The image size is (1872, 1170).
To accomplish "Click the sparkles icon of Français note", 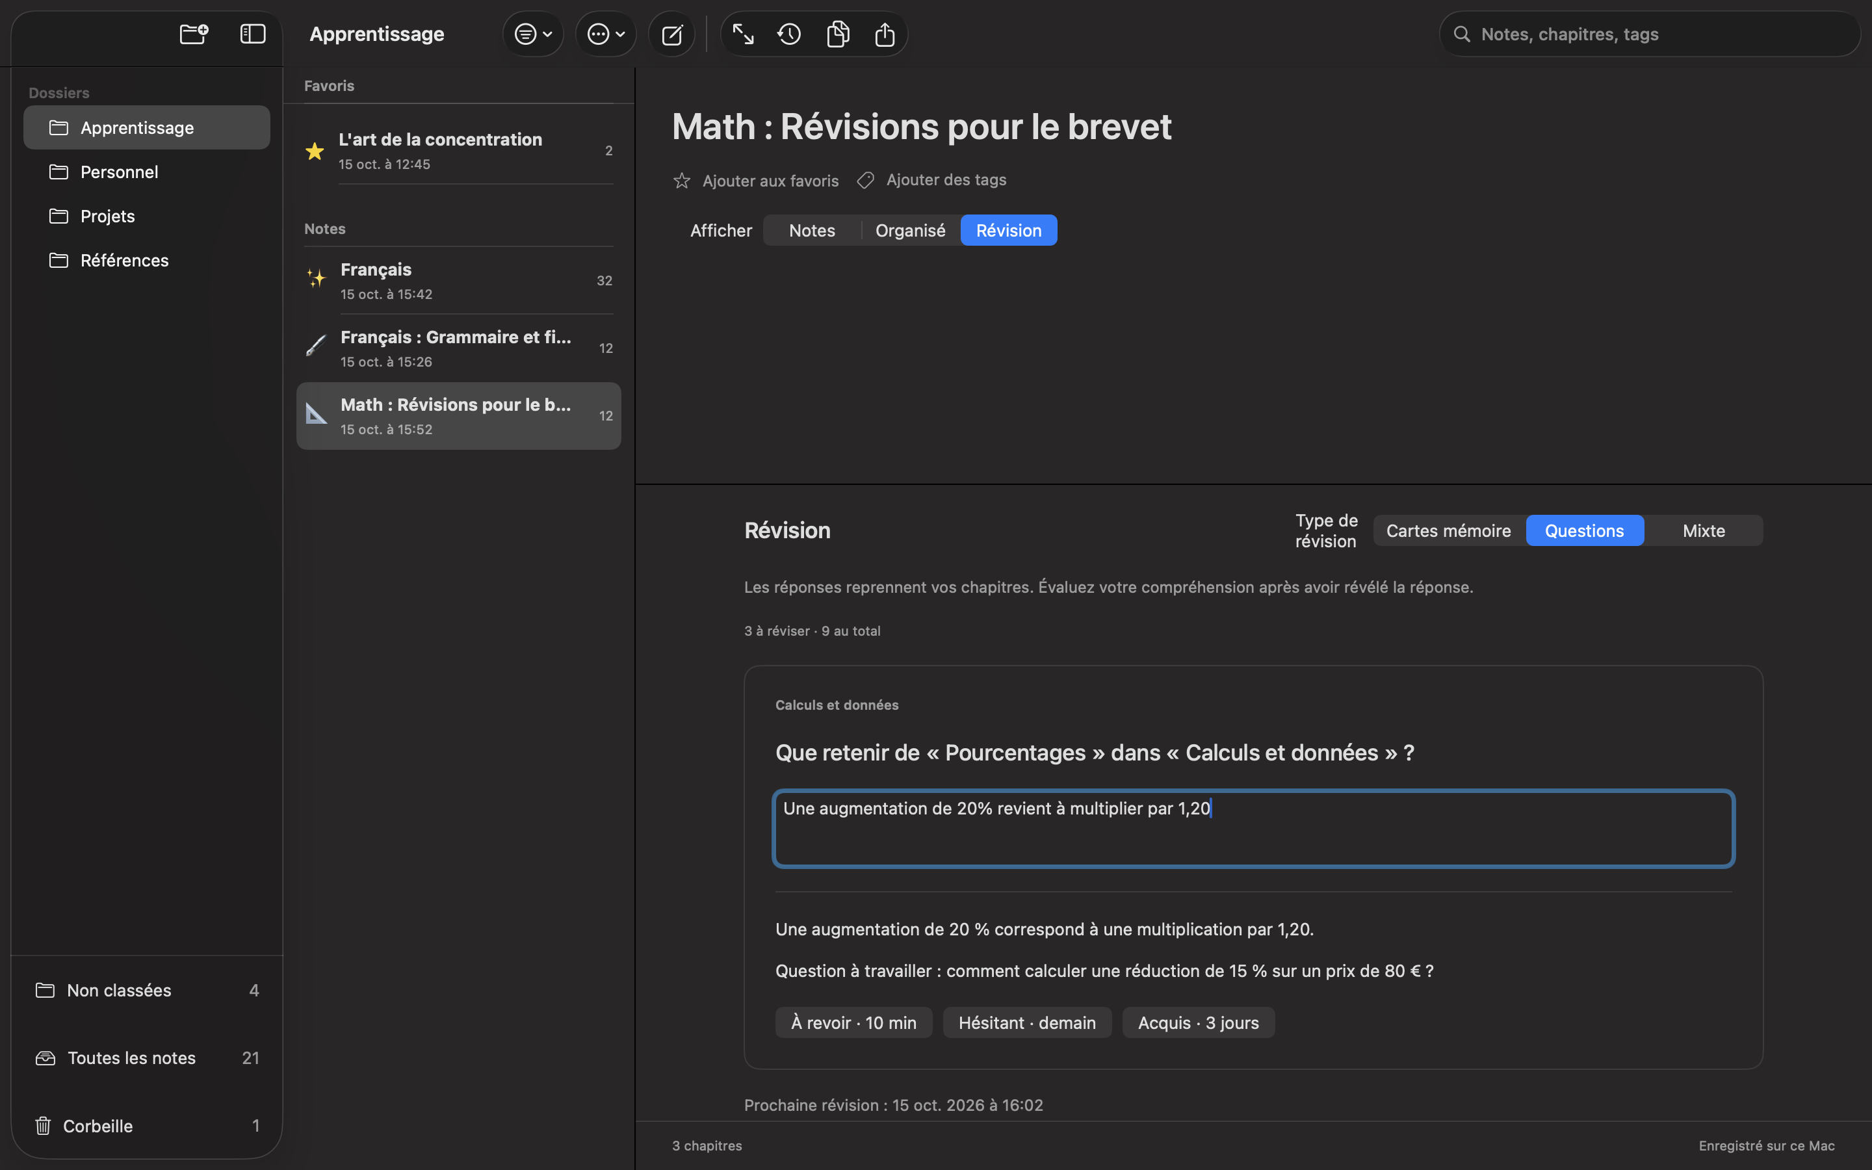I will click(x=316, y=279).
